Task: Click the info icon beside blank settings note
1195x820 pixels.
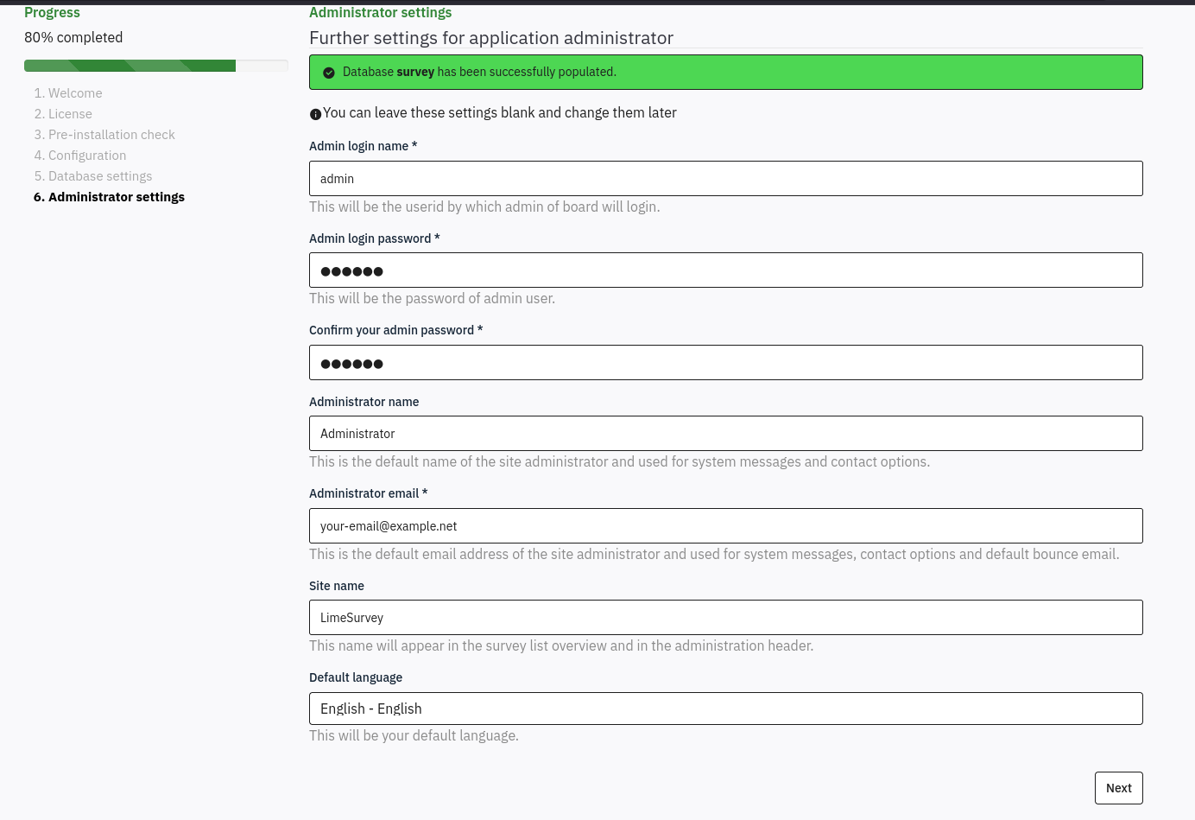Action: tap(315, 114)
